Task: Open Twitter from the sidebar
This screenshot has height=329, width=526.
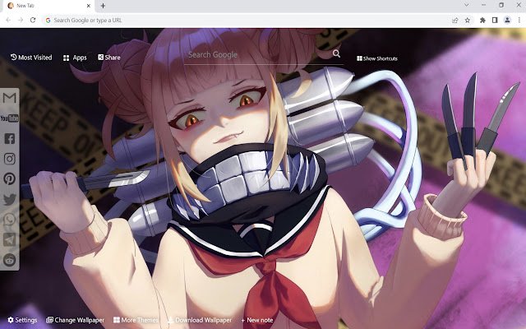Action: tap(9, 199)
